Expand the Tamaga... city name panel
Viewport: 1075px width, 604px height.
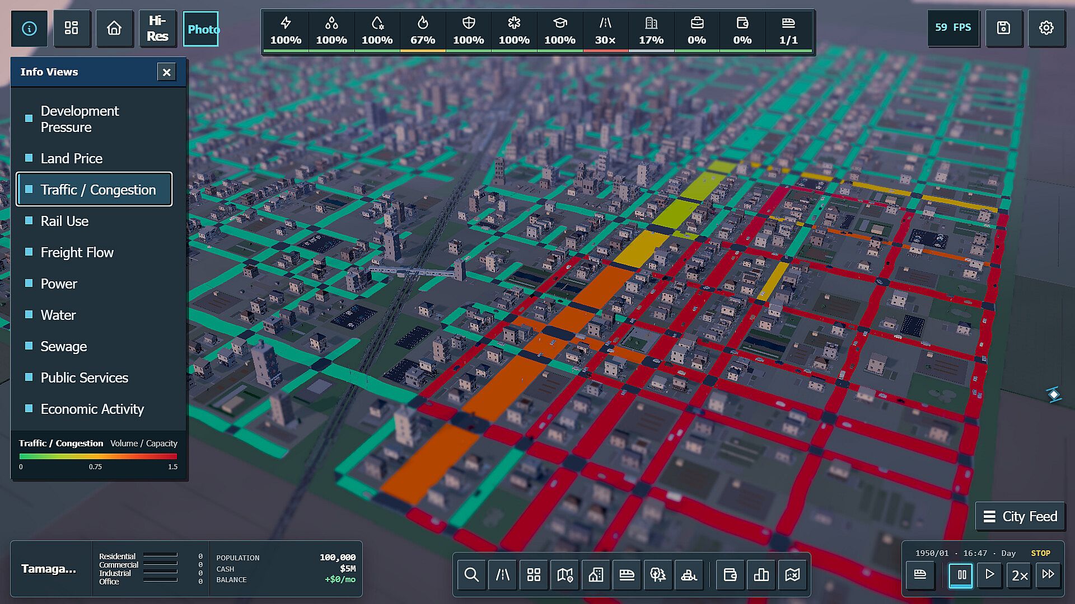[x=49, y=569]
